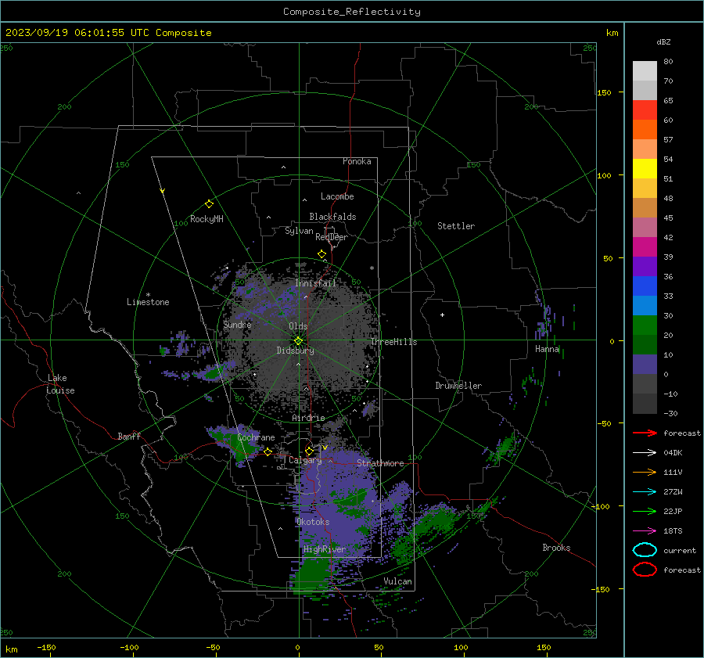Click the red forecast arrow in legend
Image resolution: width=704 pixels, height=658 pixels.
(x=645, y=433)
